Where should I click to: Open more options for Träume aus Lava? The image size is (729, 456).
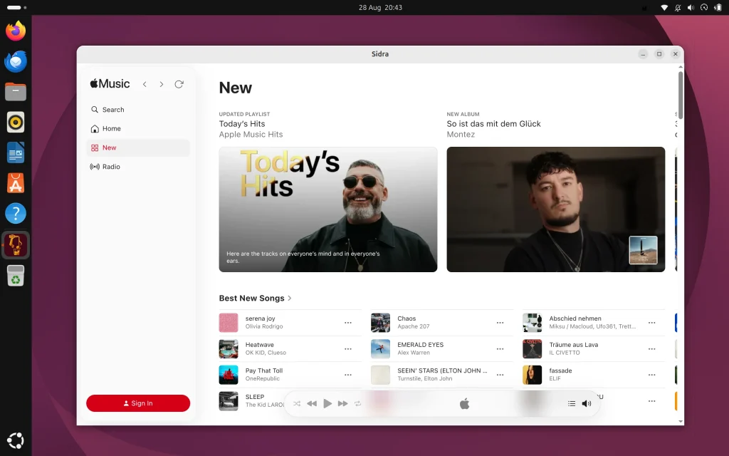(652, 348)
